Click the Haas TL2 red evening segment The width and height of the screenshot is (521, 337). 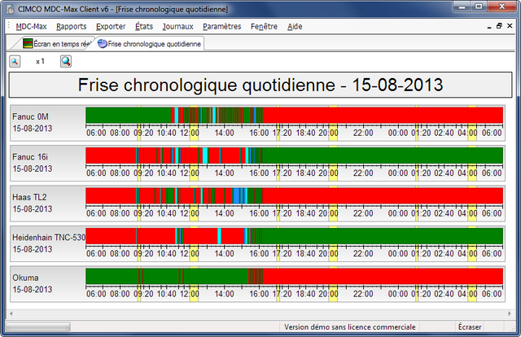tap(382, 195)
